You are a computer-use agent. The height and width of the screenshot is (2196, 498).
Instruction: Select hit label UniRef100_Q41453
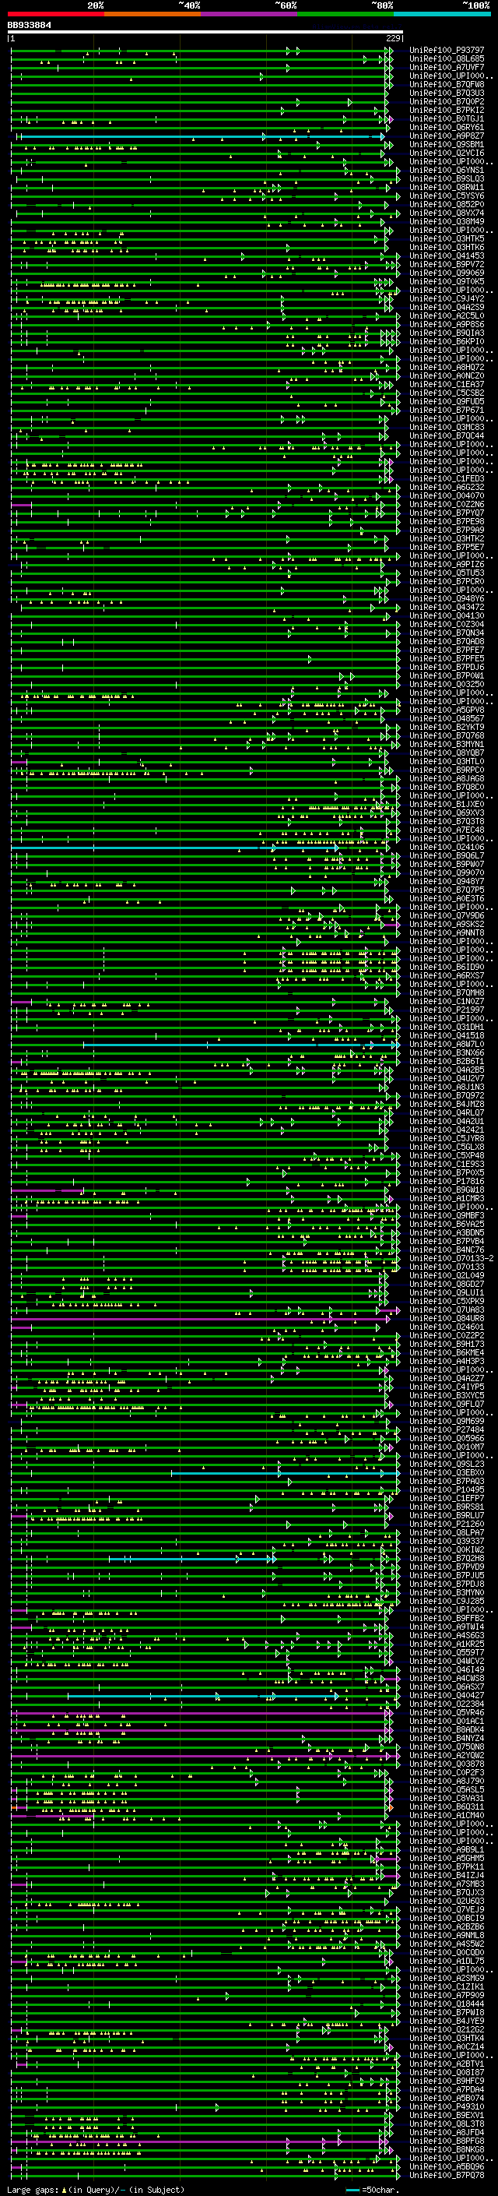click(447, 256)
